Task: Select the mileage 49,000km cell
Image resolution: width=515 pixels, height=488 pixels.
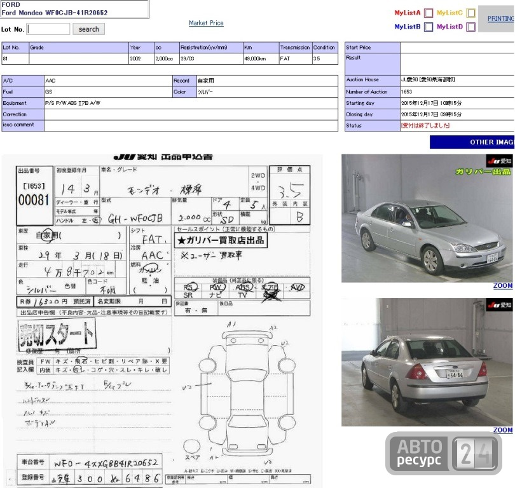Action: [261, 58]
